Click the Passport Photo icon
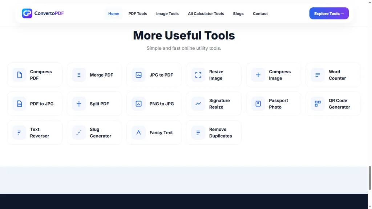Viewport: 372px width, 209px height. click(258, 104)
